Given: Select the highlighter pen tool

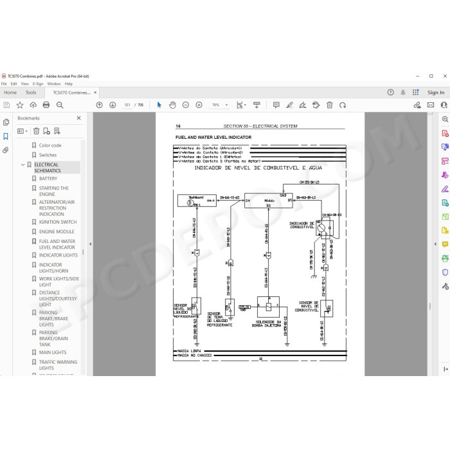Looking at the screenshot, I should tap(289, 105).
